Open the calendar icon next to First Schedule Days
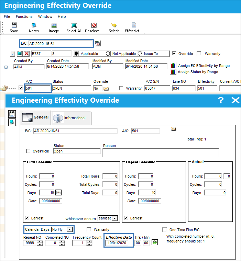The image size is (241, 261). click(x=58, y=193)
